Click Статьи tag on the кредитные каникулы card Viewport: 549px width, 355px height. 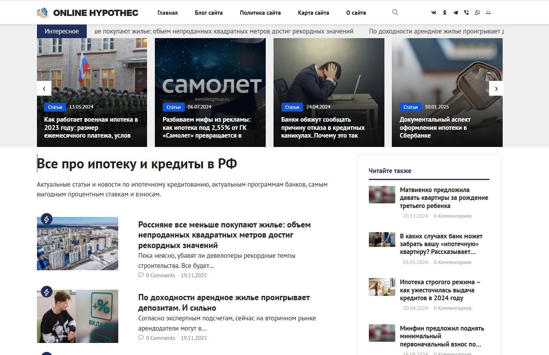tap(292, 107)
